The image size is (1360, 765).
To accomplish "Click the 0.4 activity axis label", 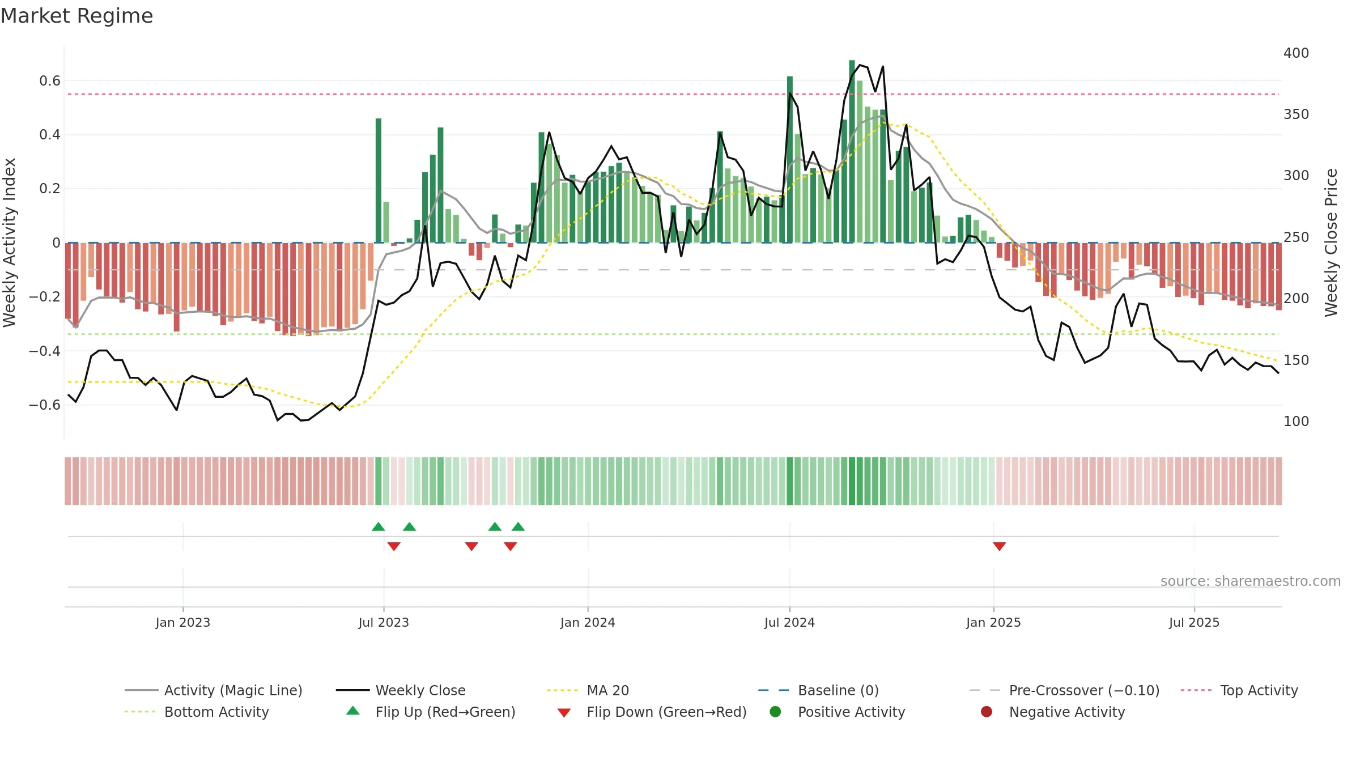I will [x=50, y=135].
